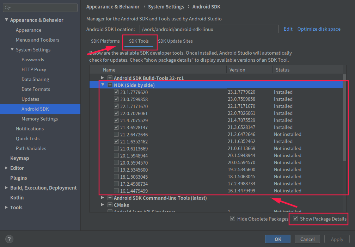The image size is (355, 247).
Task: Toggle CMake group checkbox
Action: click(x=110, y=205)
